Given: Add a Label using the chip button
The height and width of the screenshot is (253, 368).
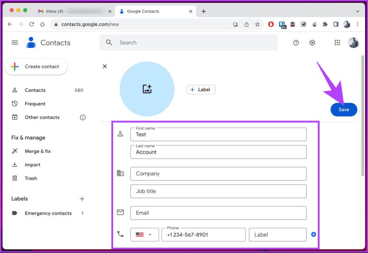Looking at the screenshot, I should point(201,90).
